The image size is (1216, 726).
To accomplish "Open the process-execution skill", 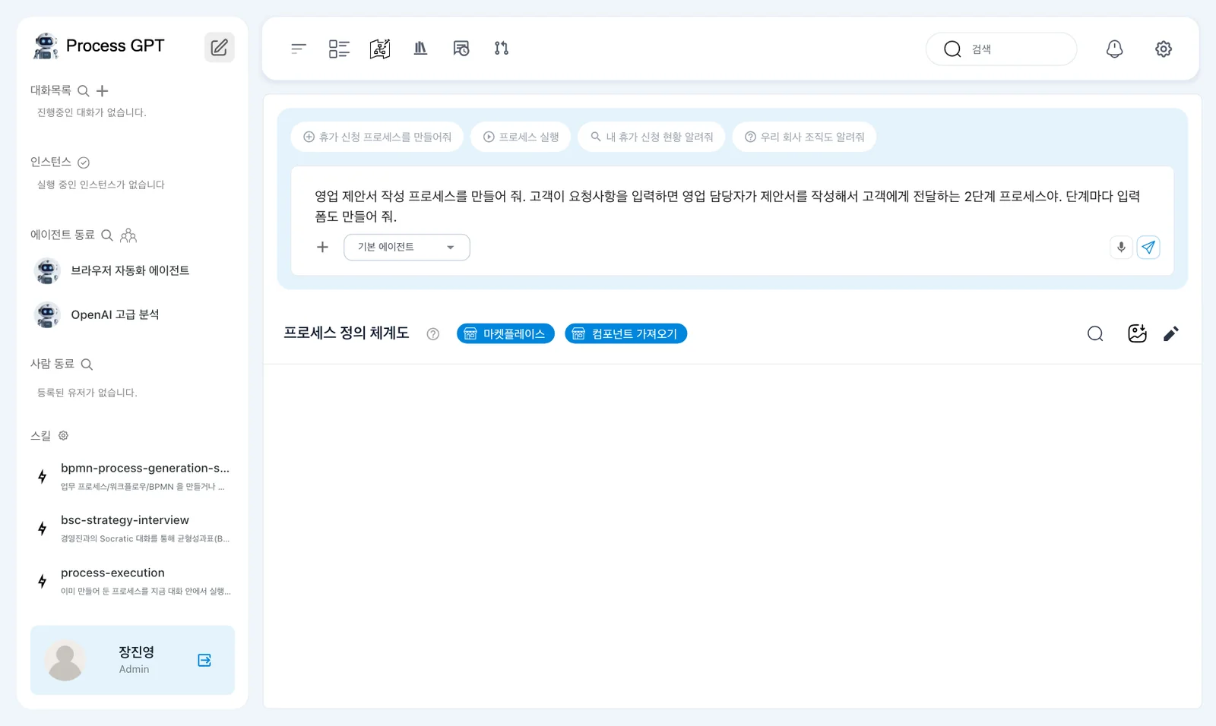I will 132,581.
